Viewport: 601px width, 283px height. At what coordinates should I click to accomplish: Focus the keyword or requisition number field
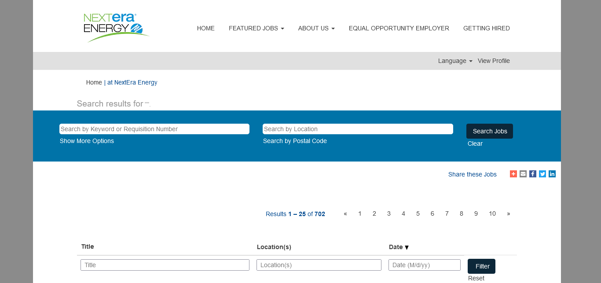click(154, 129)
